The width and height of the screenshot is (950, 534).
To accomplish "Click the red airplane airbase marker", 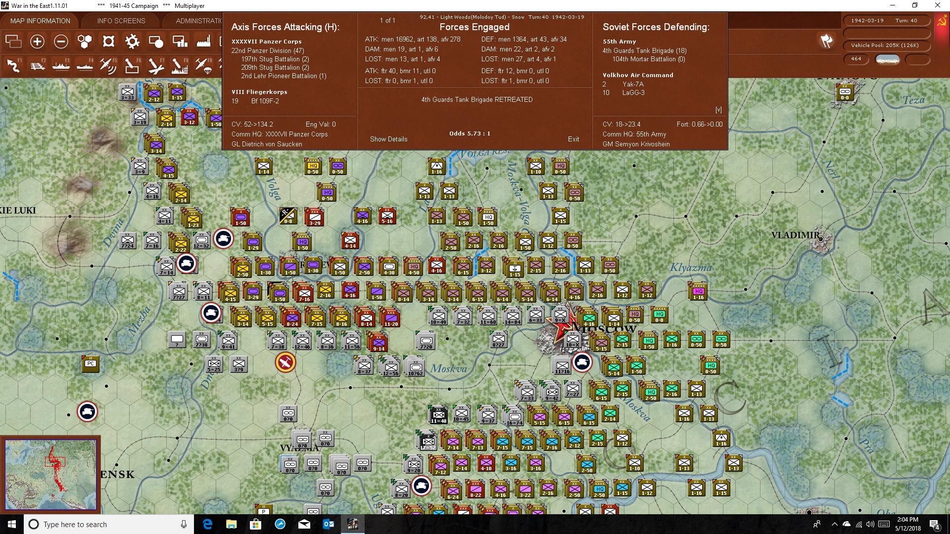I will (285, 362).
